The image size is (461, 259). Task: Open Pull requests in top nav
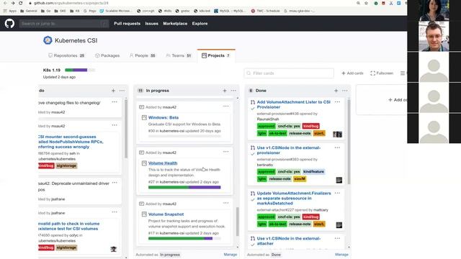pyautogui.click(x=127, y=24)
